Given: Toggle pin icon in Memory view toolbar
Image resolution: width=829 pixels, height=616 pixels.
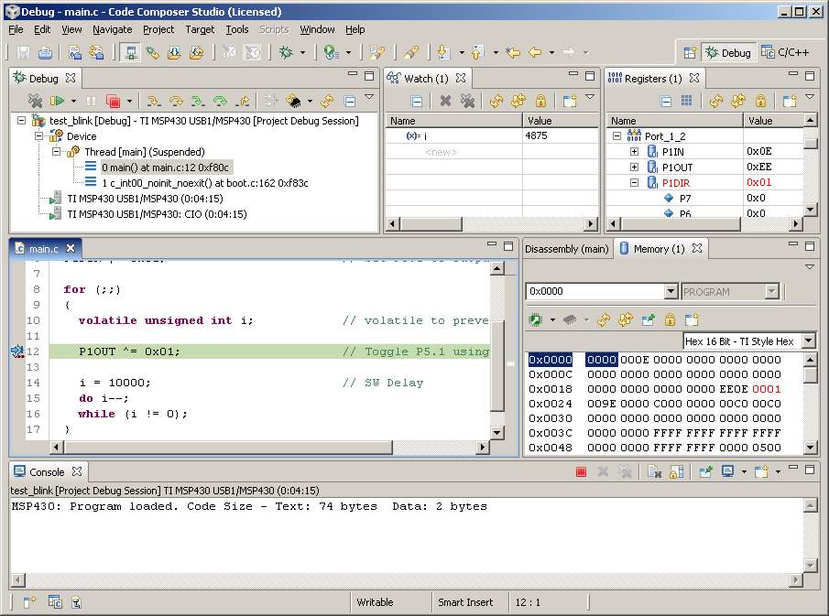Looking at the screenshot, I should pyautogui.click(x=649, y=319).
